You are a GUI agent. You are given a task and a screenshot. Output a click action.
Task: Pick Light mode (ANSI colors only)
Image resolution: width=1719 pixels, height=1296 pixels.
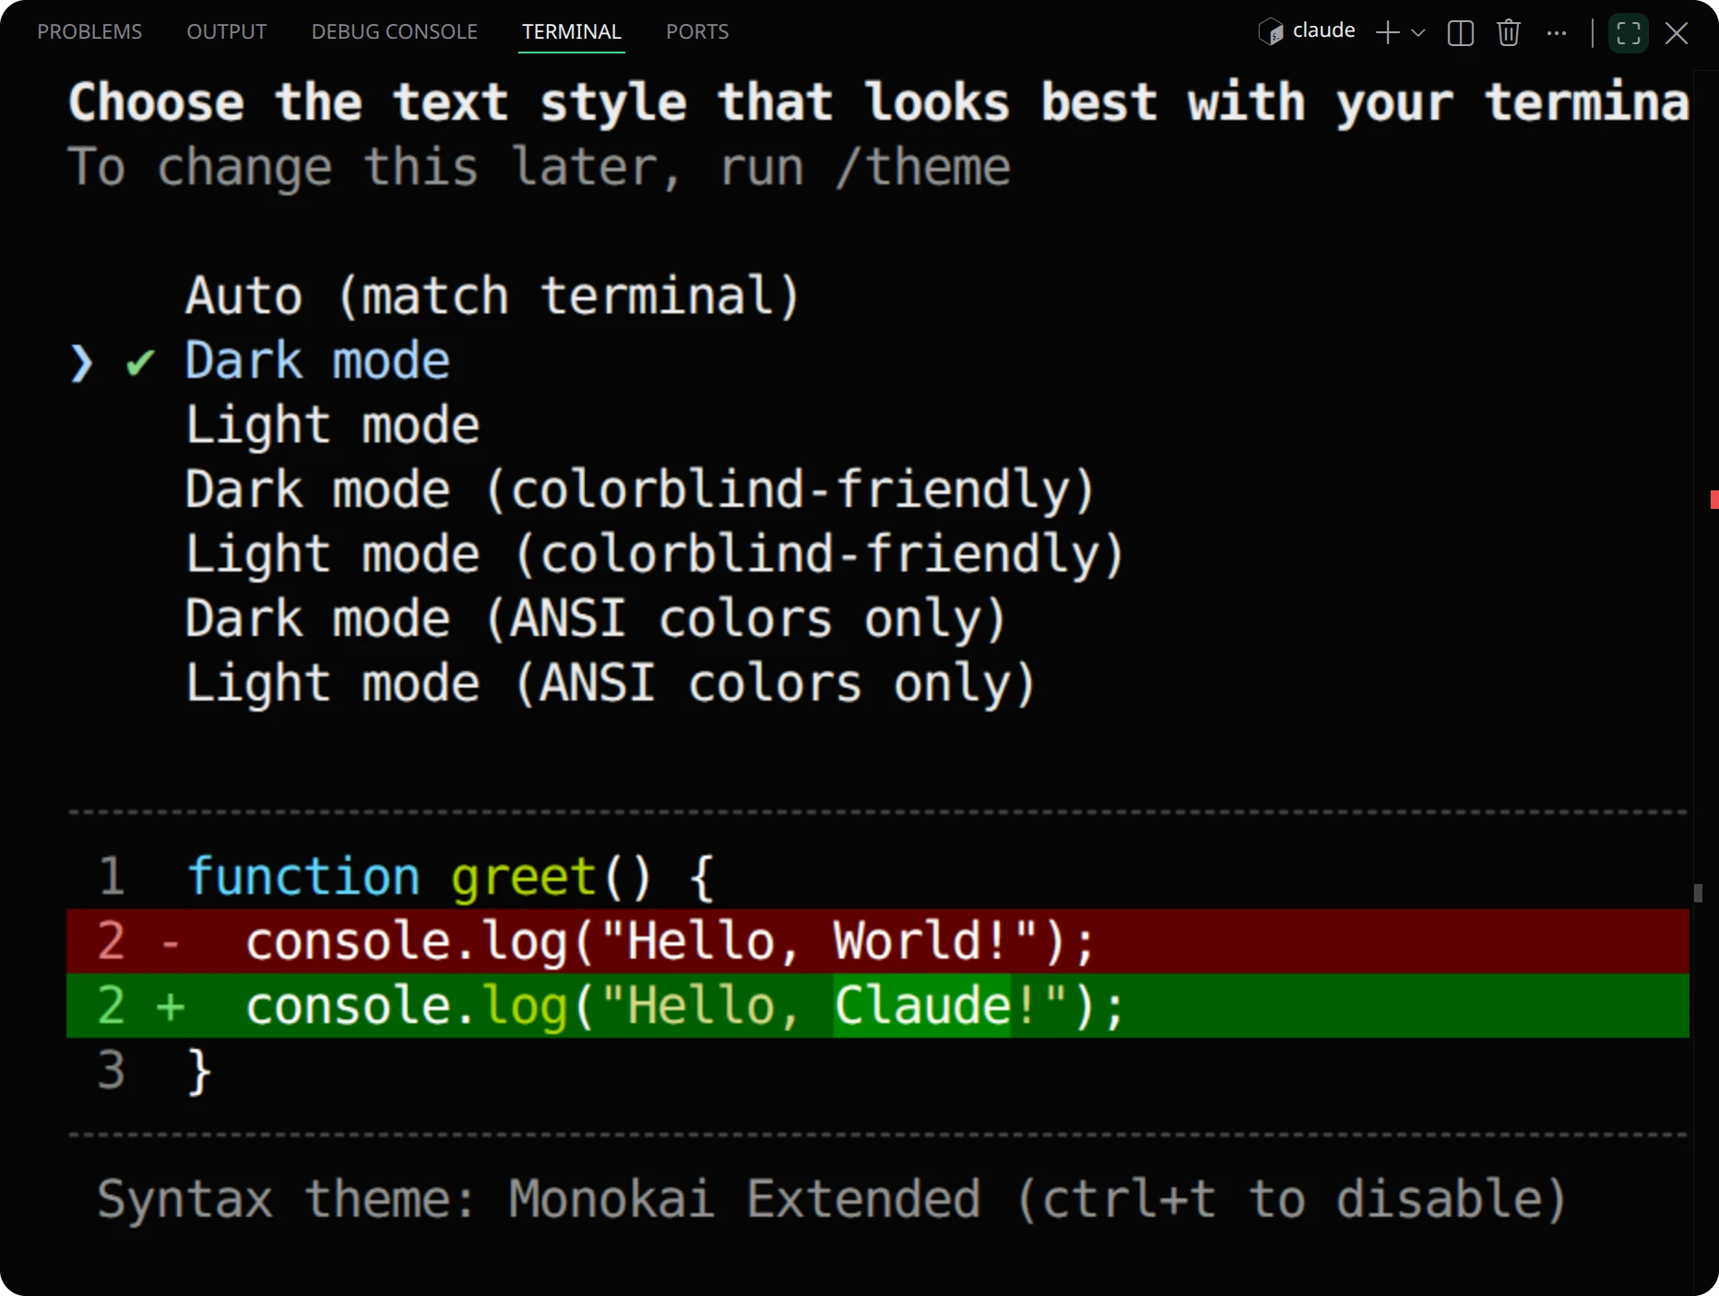pos(611,683)
